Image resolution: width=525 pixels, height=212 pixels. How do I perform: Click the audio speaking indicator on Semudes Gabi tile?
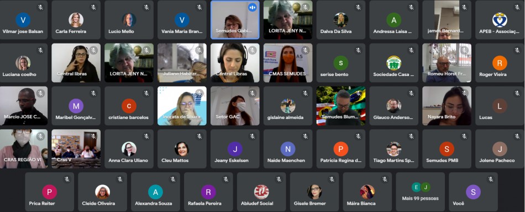[x=253, y=7]
